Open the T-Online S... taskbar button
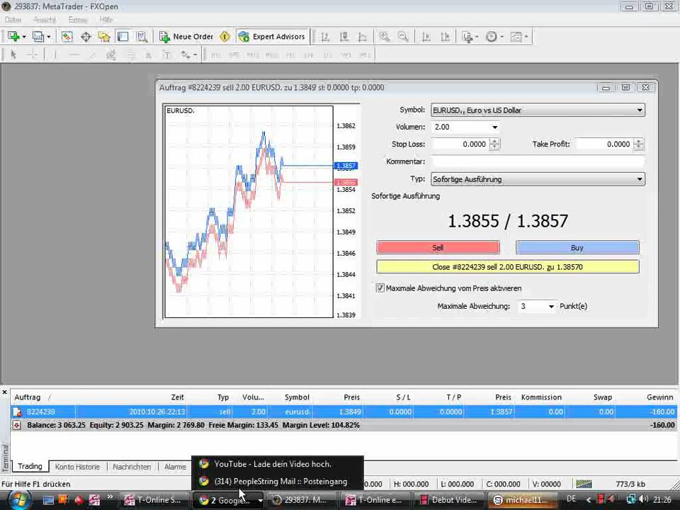Viewport: 680px width, 510px height. point(154,500)
